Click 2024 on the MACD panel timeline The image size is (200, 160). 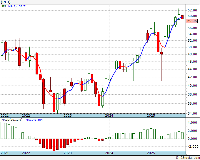[109, 153]
